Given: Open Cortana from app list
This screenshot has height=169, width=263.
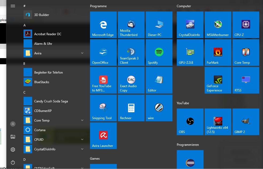Looking at the screenshot, I should click(x=54, y=130).
